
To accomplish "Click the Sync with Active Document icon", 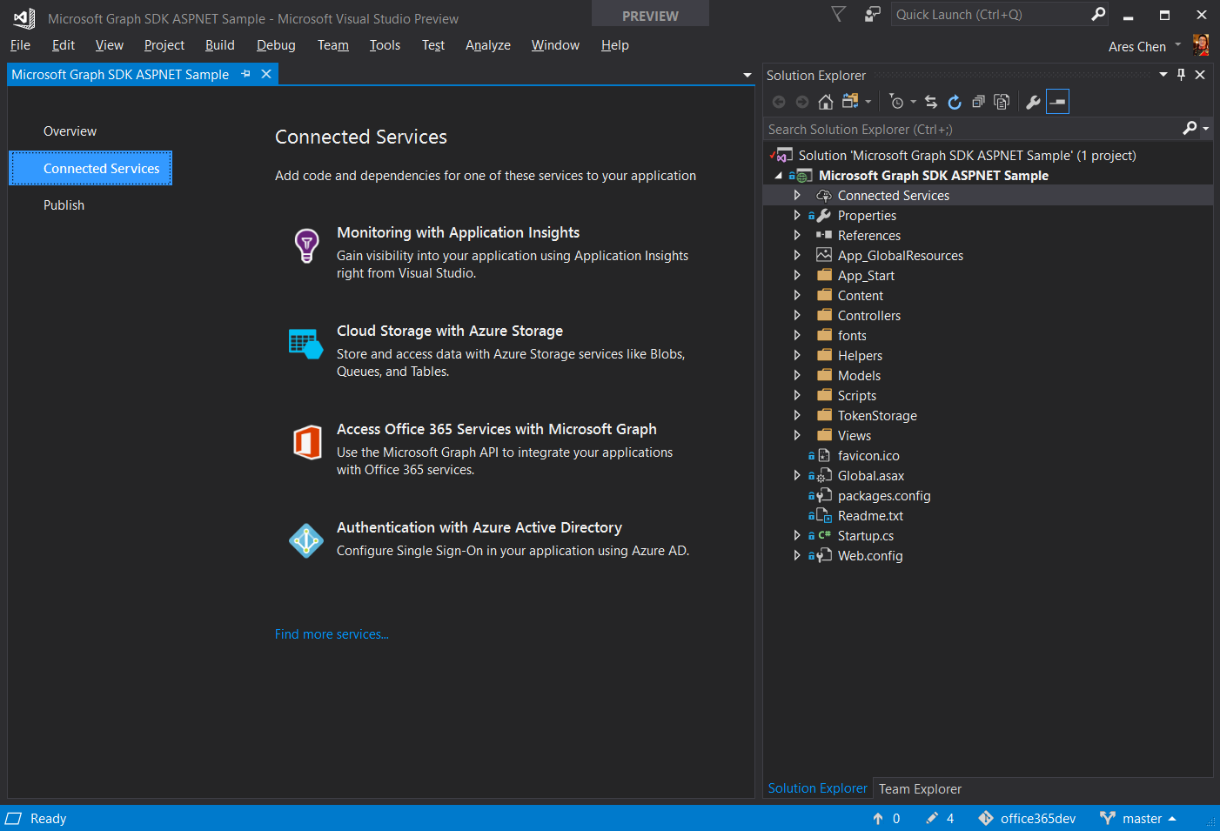I will click(x=931, y=102).
